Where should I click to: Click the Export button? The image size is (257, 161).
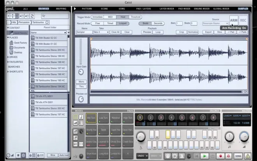[x=208, y=32]
